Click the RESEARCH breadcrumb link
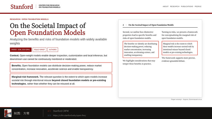The height and width of the screenshot is (119, 212). (15, 19)
